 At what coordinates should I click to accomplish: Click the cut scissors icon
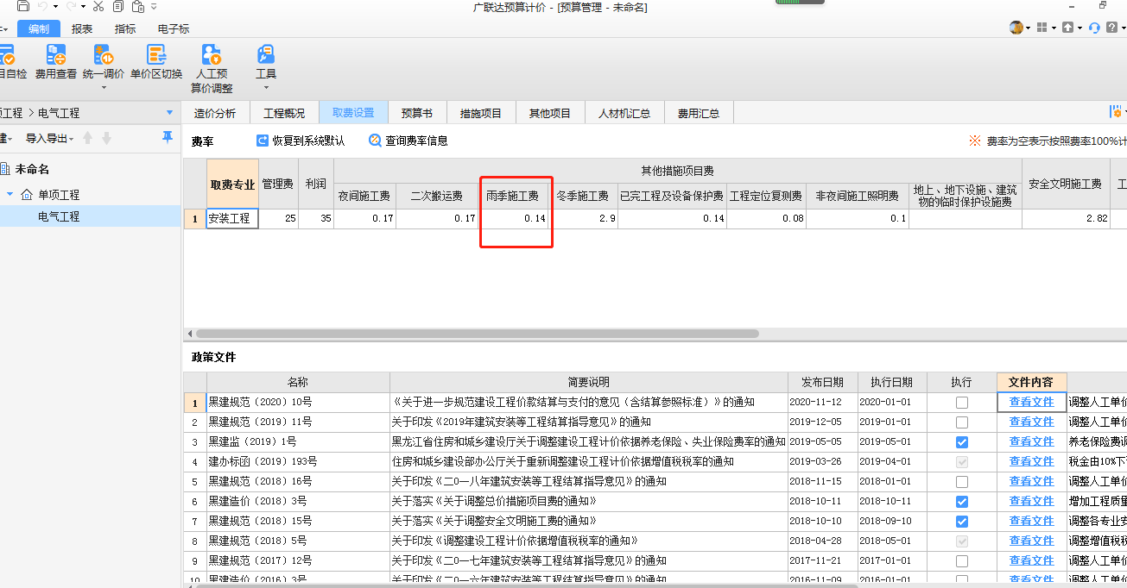pos(98,7)
